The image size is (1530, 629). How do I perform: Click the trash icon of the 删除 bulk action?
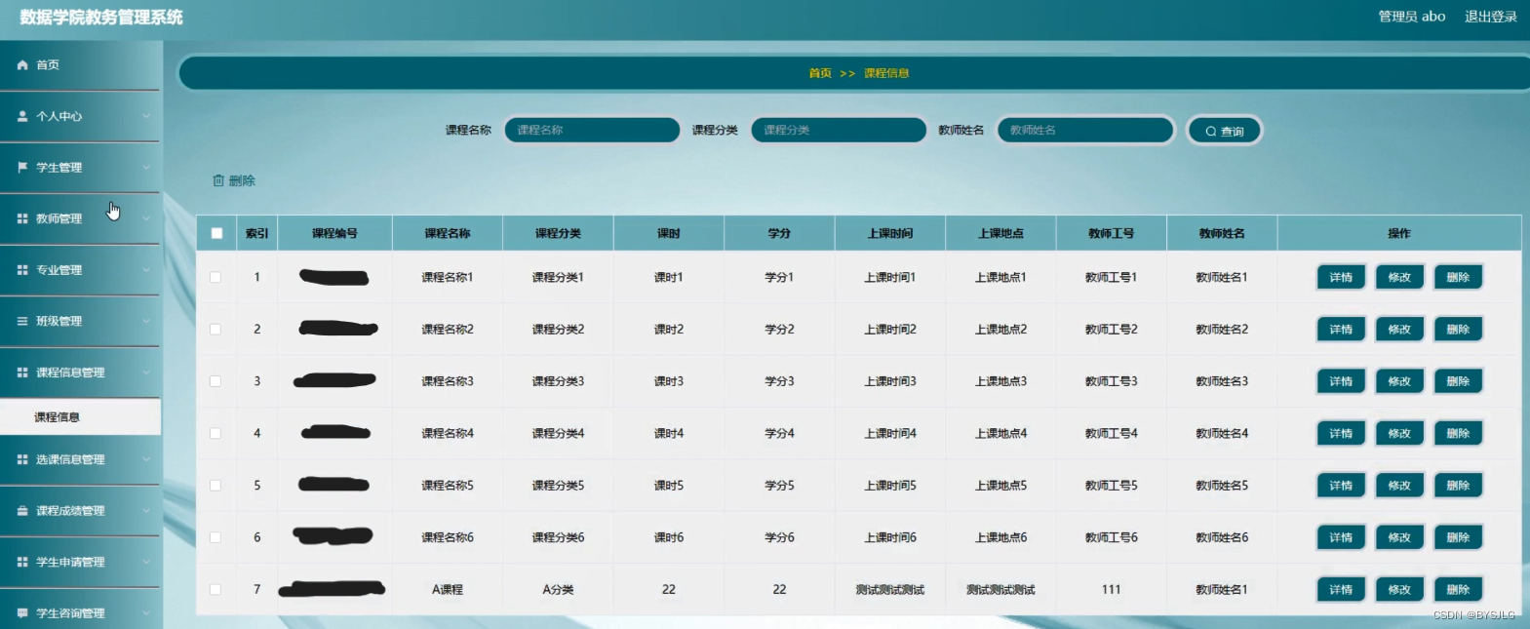coord(218,180)
